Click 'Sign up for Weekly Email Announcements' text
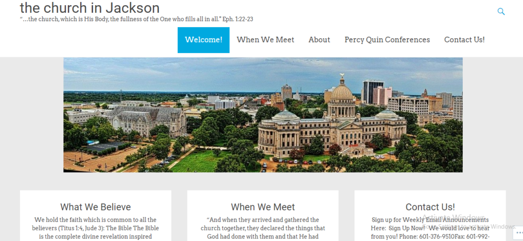The height and width of the screenshot is (241, 523). click(430, 220)
